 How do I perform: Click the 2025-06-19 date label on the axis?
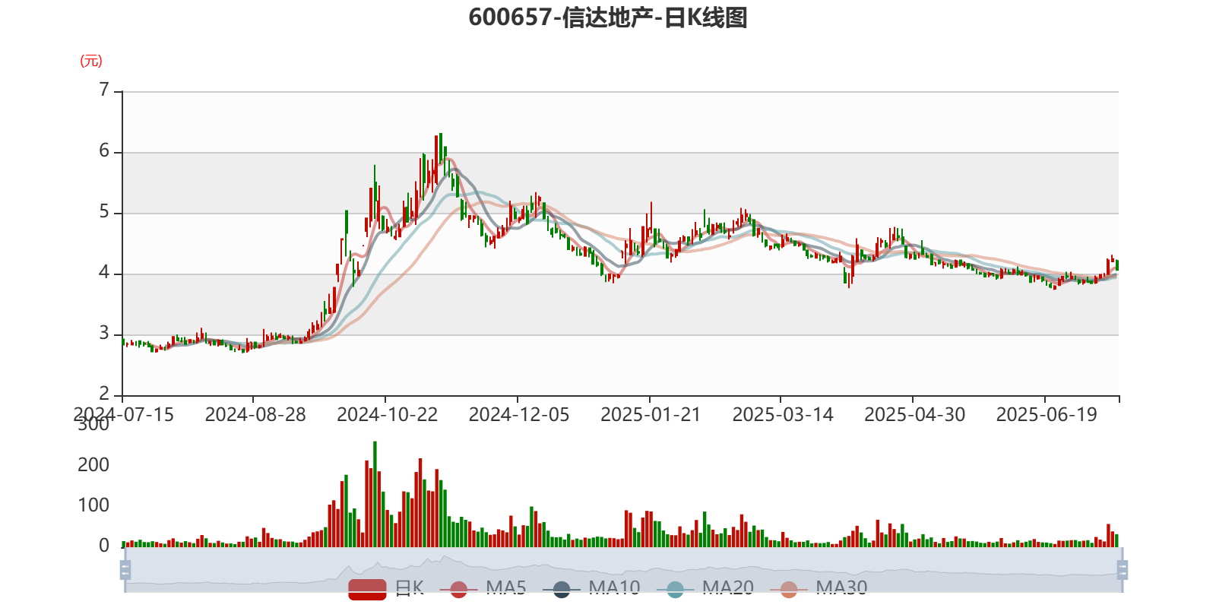tap(1047, 415)
